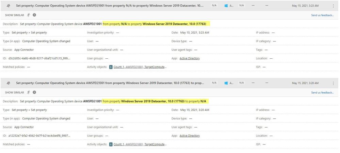Click the first N/A cell on the 3:23 AM header row
Screen dimensions: 340x153
point(214,6)
